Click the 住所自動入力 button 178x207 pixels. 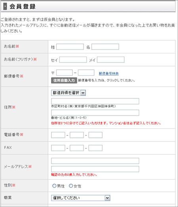pos(64,80)
